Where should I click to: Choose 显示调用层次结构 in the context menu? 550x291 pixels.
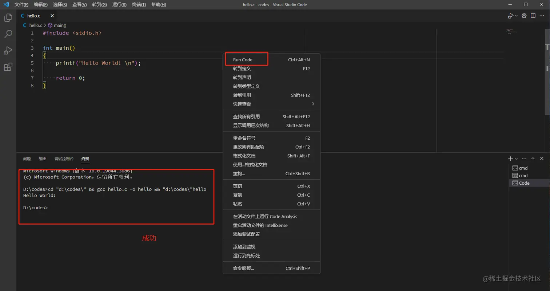271,126
